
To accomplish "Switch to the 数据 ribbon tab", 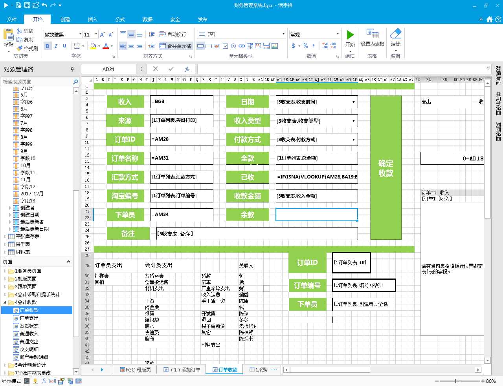I will pos(148,20).
